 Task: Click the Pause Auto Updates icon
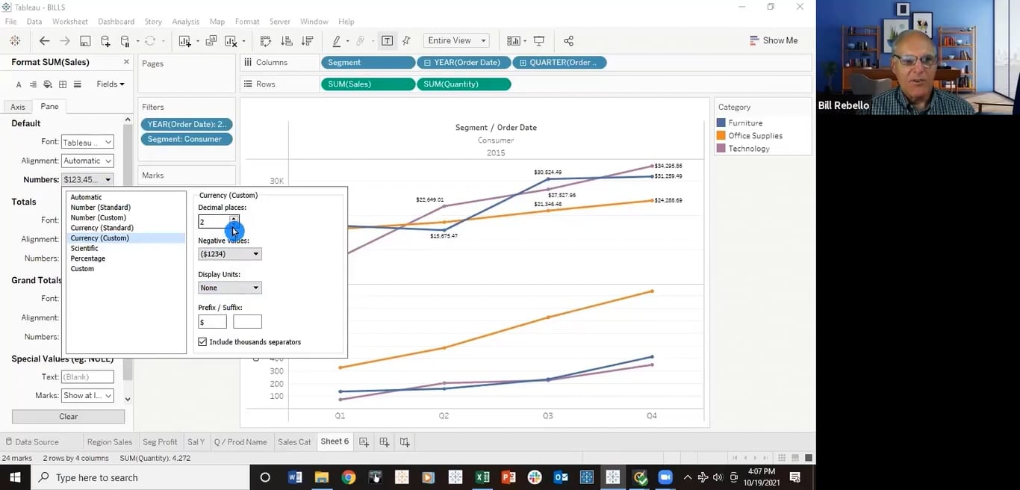pos(125,41)
